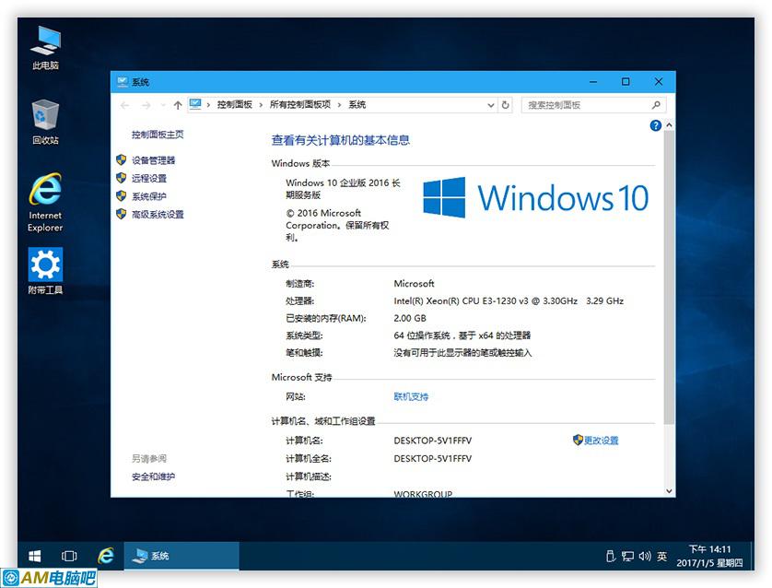Image resolution: width=772 pixels, height=588 pixels.
Task: Launch Internet Explorer from the taskbar
Action: pyautogui.click(x=105, y=557)
